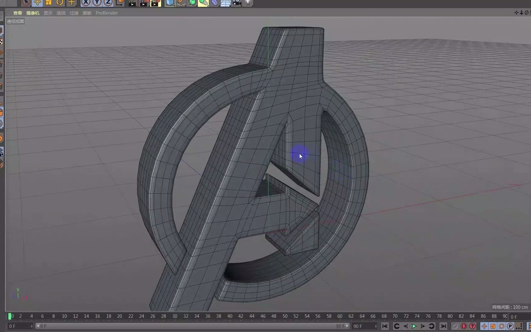Viewport: 531px width, 332px height.
Task: Open the 过滤 viewport menu
Action: (74, 13)
